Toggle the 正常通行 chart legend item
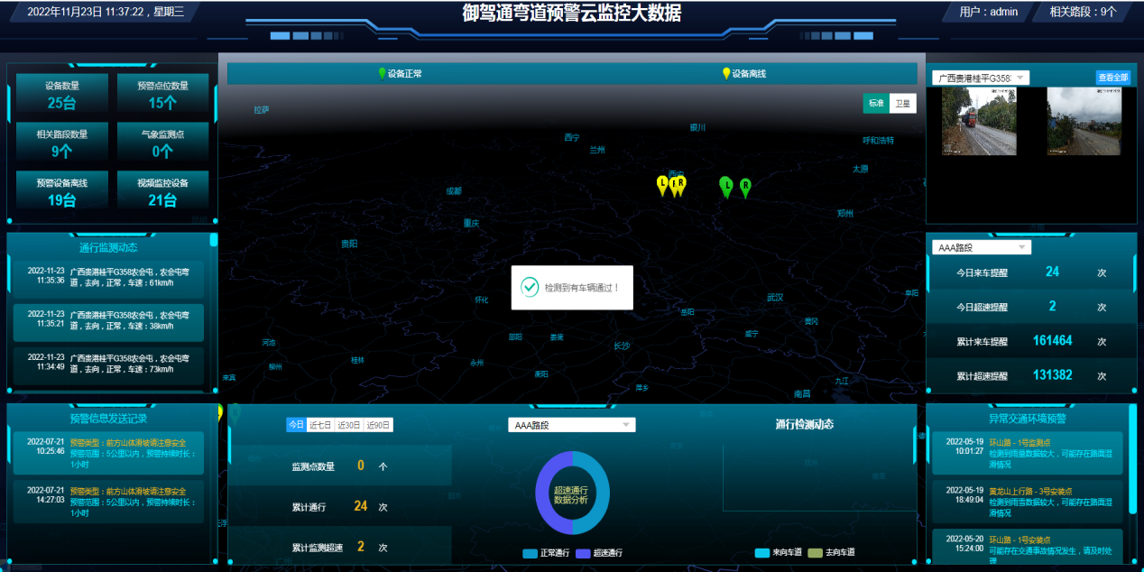This screenshot has width=1144, height=572. 547,553
